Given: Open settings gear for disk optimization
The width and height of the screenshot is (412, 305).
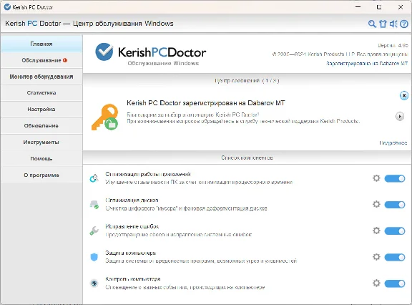Looking at the screenshot, I should (x=376, y=204).
